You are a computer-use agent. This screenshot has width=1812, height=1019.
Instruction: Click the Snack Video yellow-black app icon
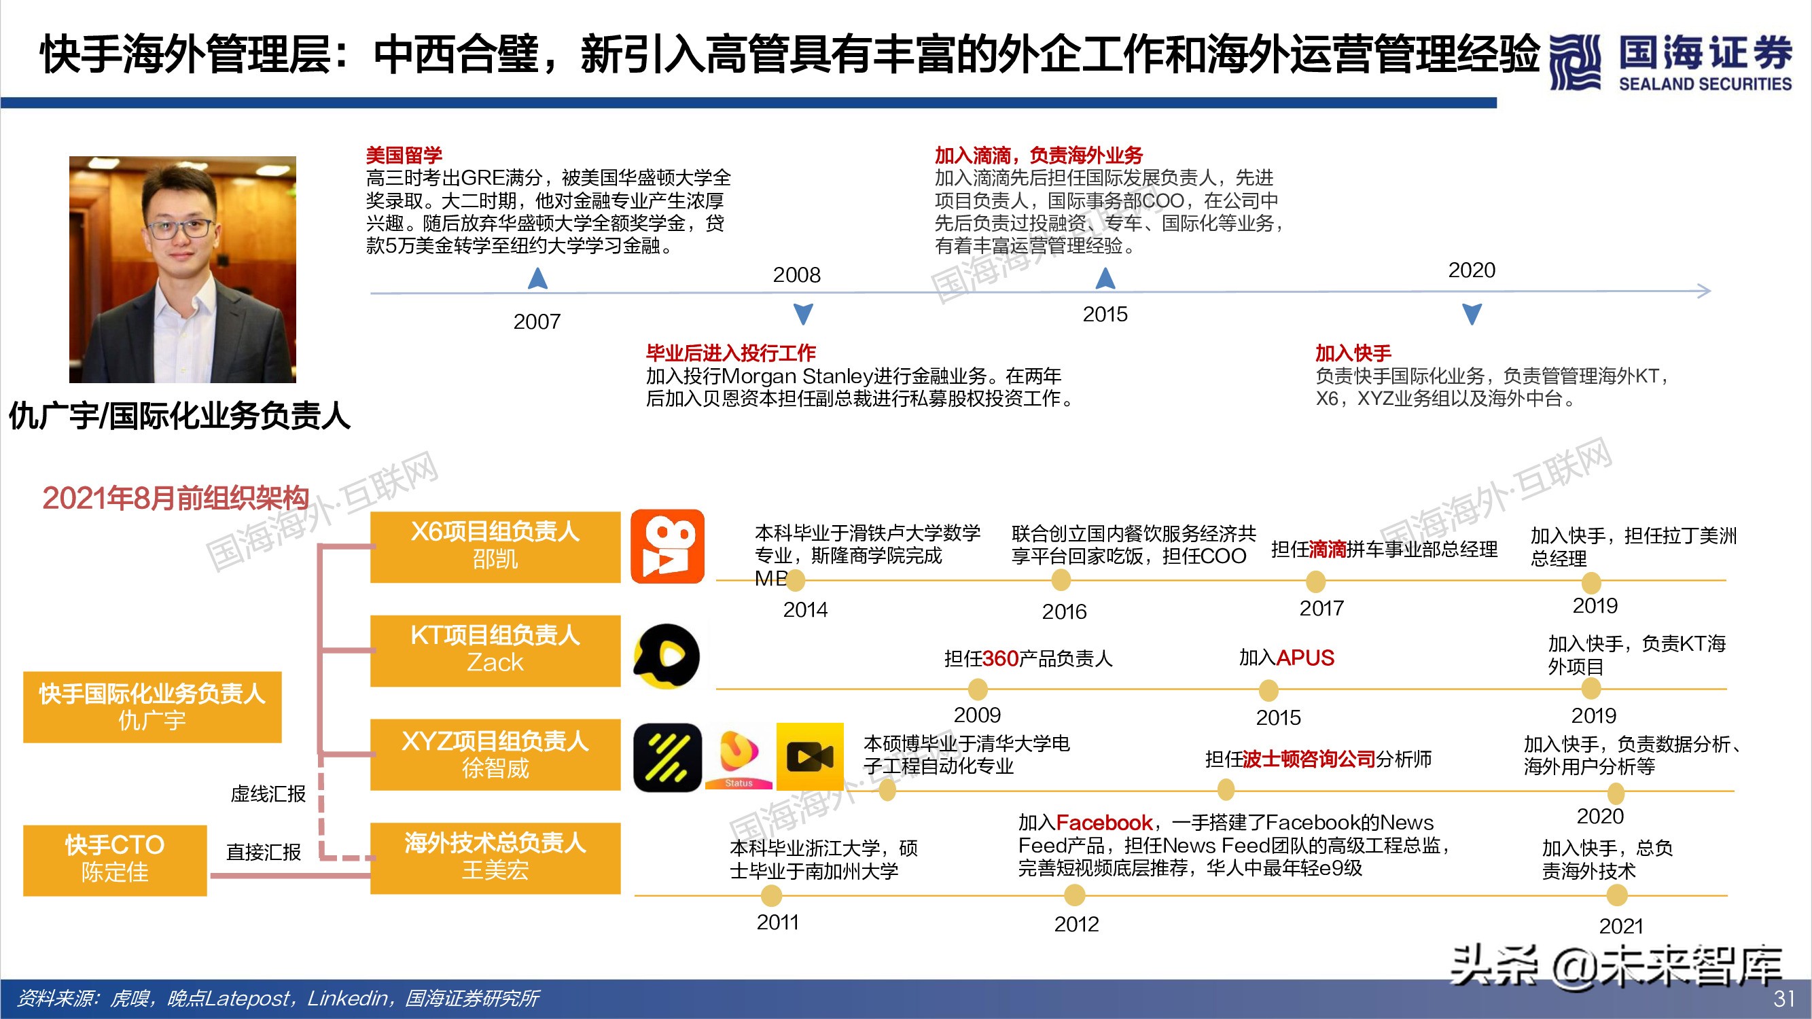click(667, 656)
